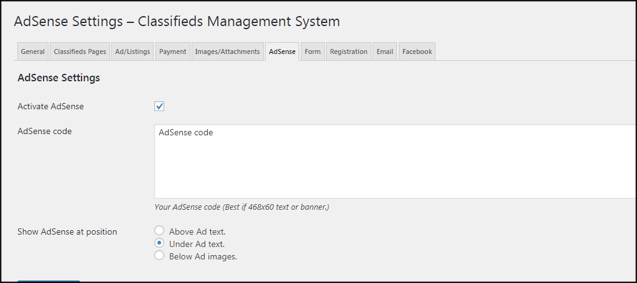The height and width of the screenshot is (283, 637).
Task: Choose the Under Ad text radio option
Action: 159,243
